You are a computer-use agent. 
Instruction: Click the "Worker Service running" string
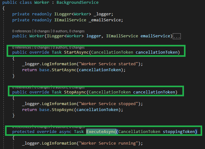pos(108,143)
